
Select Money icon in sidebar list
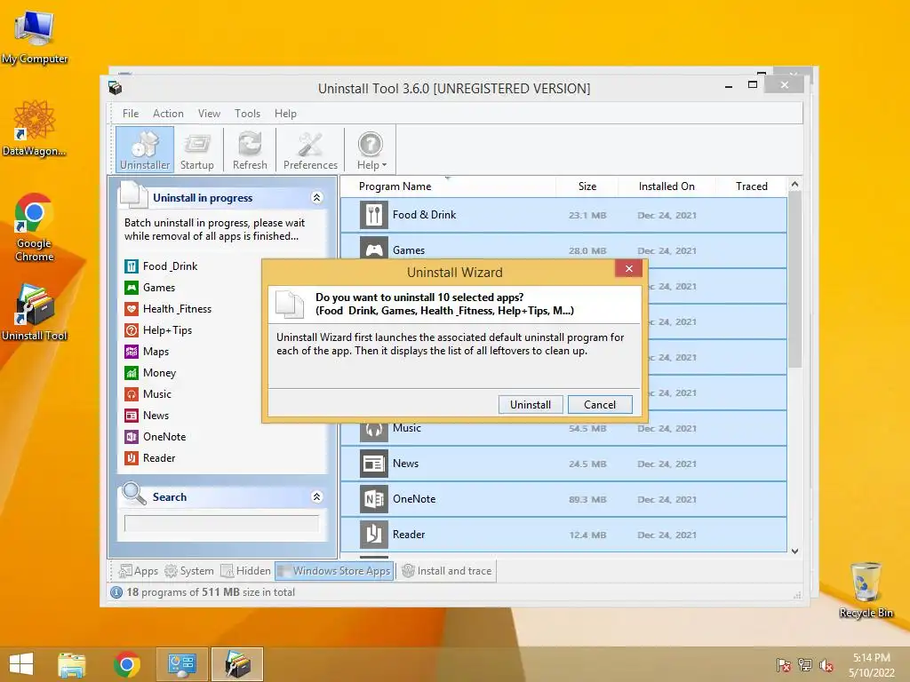click(132, 373)
